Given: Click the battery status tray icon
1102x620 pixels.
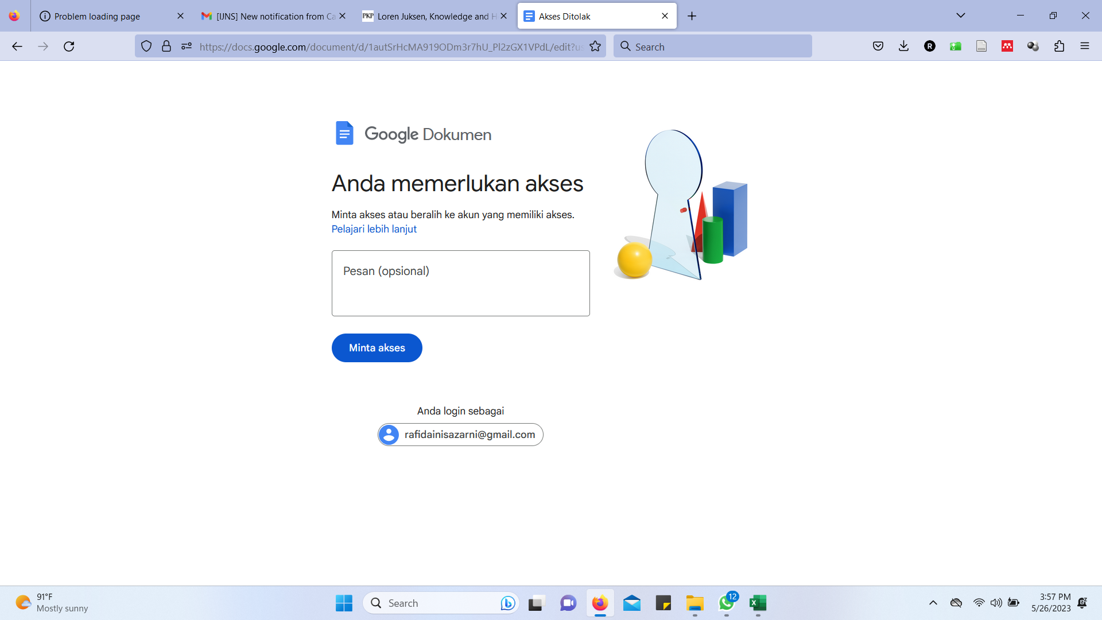Looking at the screenshot, I should [x=1014, y=603].
